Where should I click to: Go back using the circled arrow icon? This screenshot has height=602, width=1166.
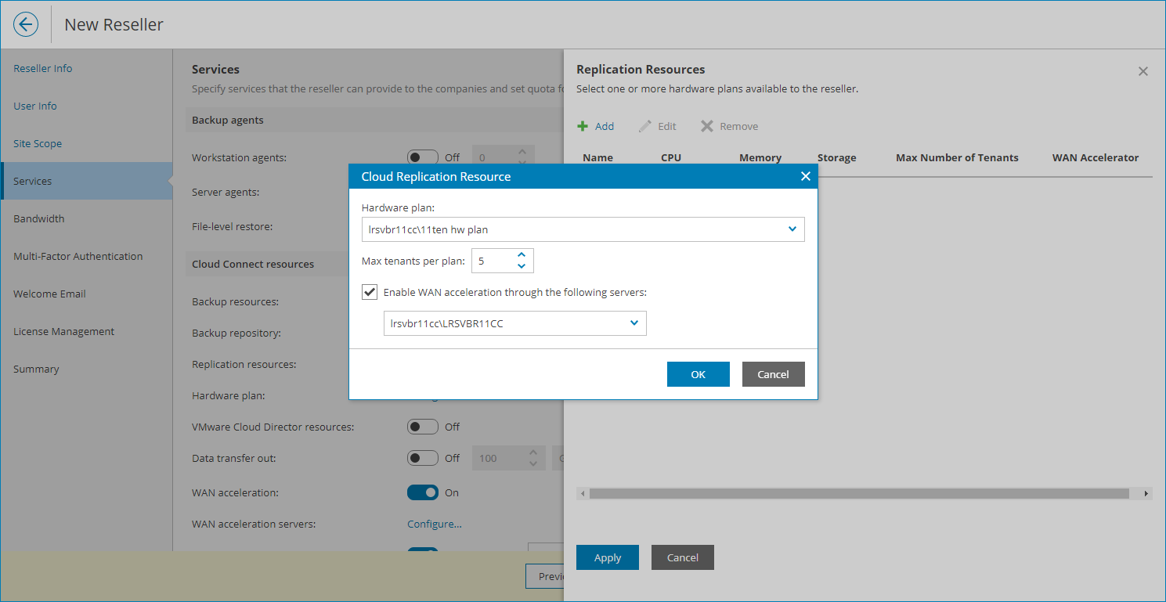pyautogui.click(x=26, y=24)
